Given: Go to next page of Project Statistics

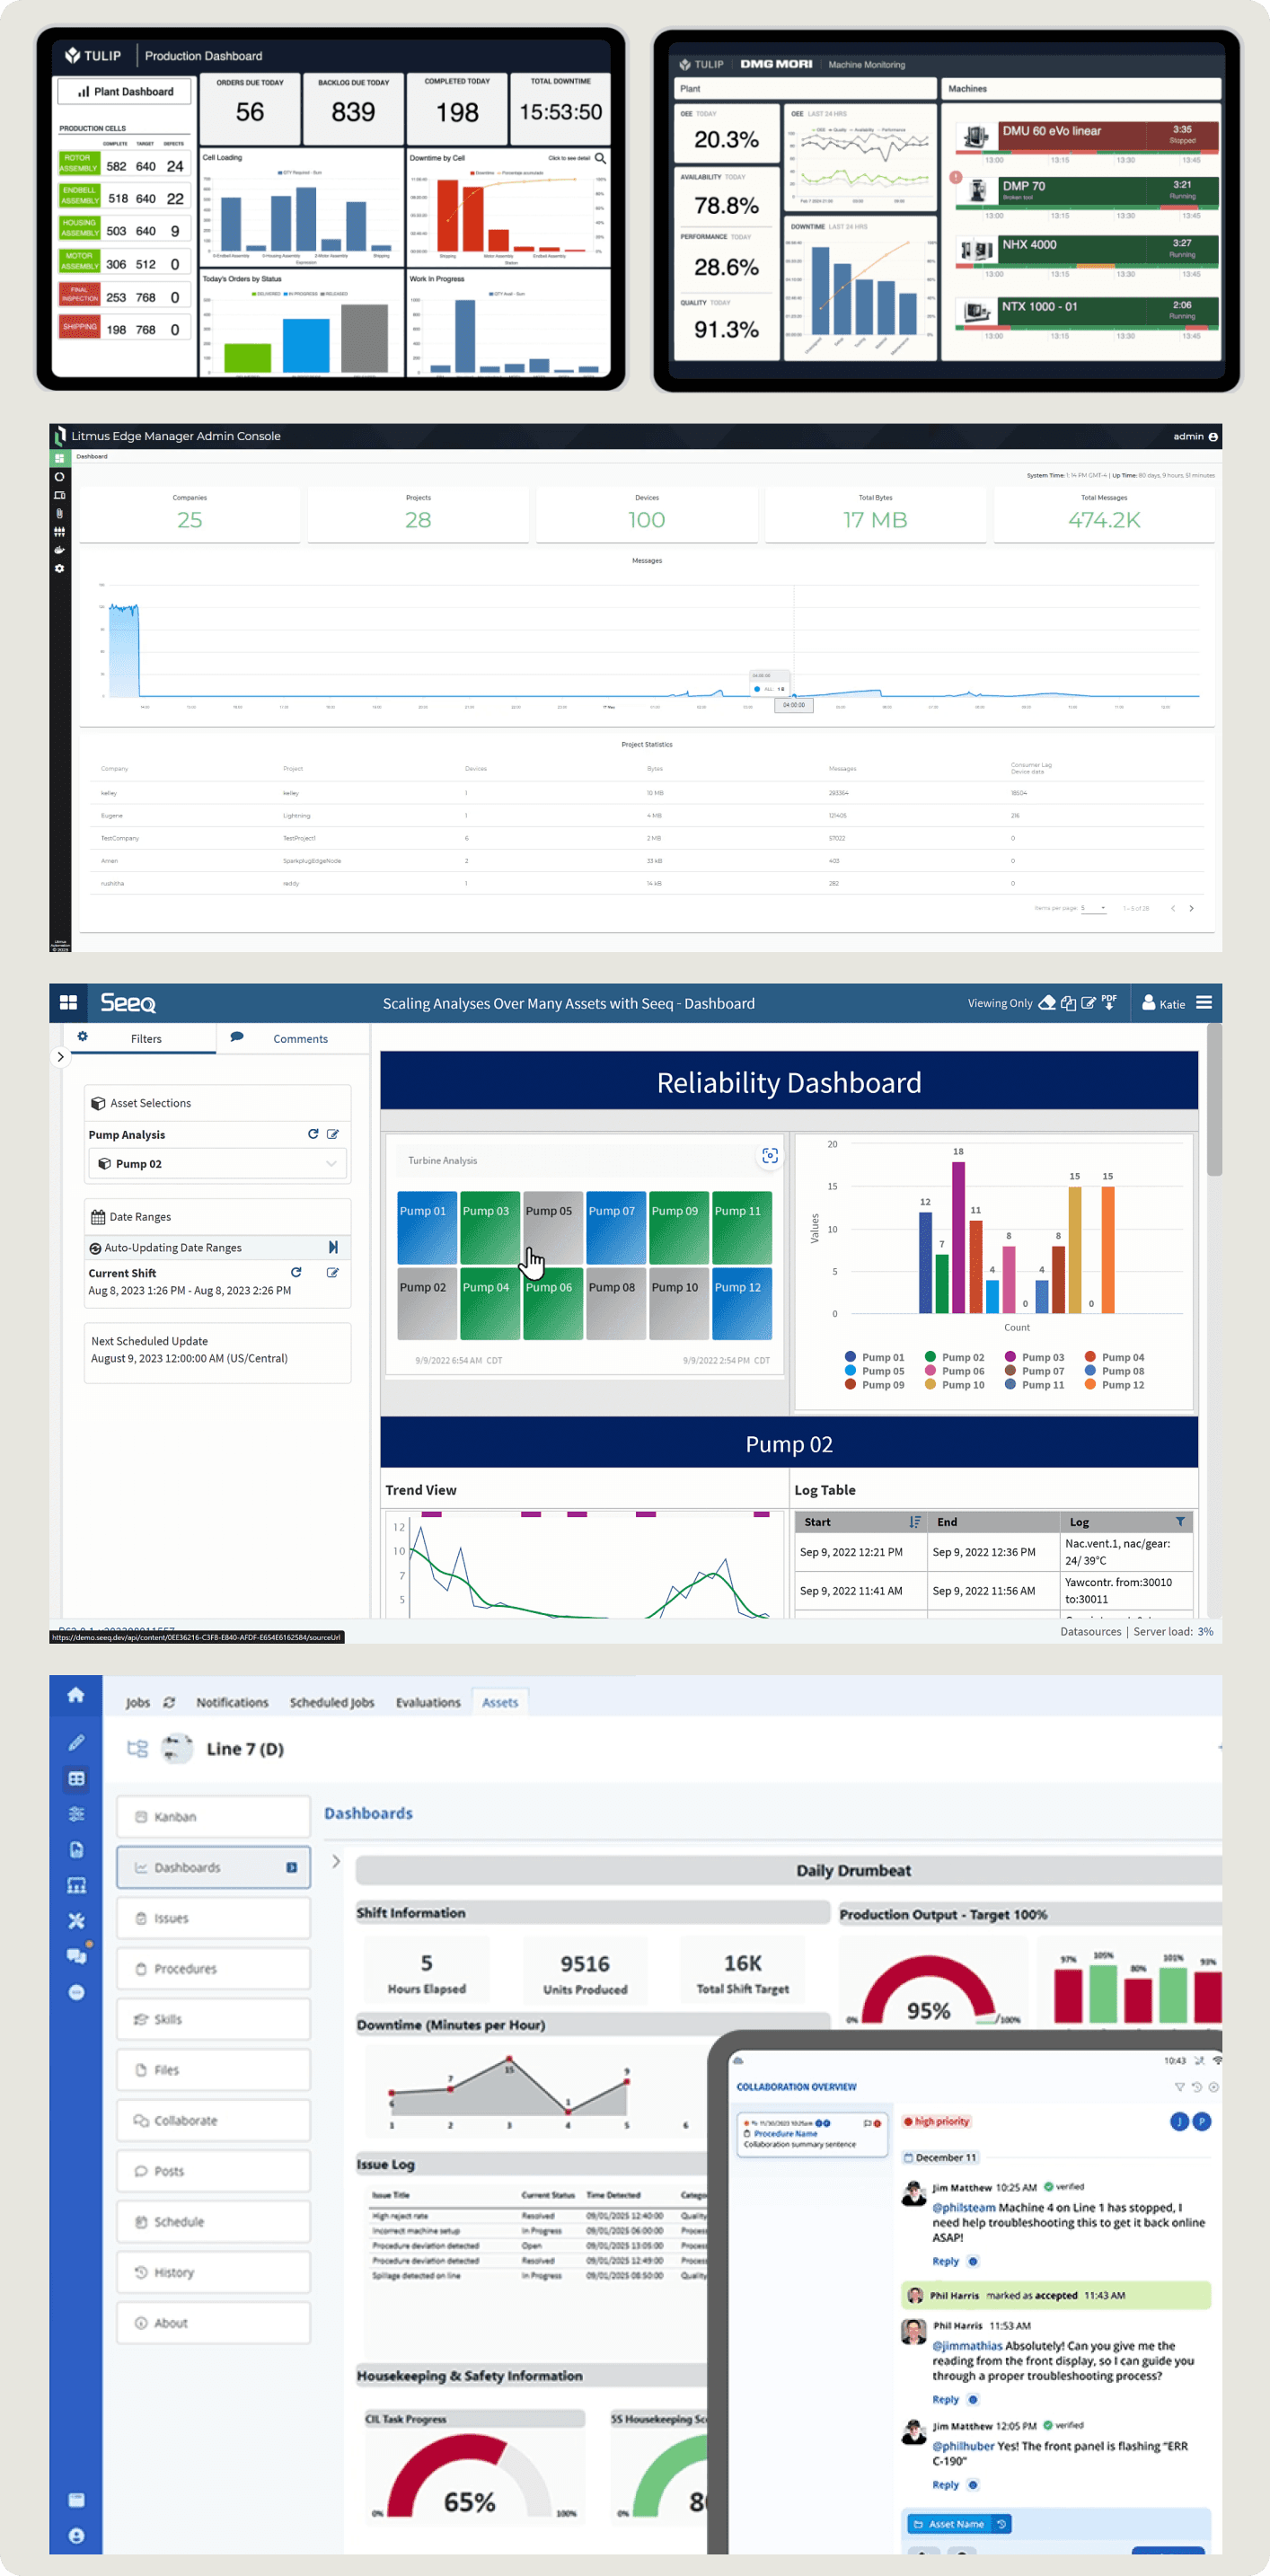Looking at the screenshot, I should (x=1191, y=908).
